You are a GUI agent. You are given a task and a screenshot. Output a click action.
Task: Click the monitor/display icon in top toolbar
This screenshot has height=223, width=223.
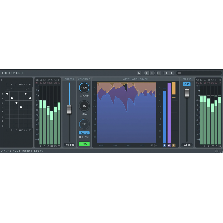point(139,73)
